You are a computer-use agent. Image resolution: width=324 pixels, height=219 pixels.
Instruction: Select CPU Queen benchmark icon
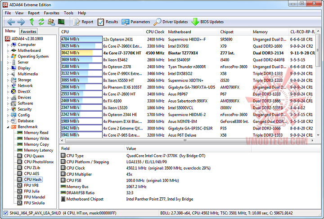[x=20, y=156]
